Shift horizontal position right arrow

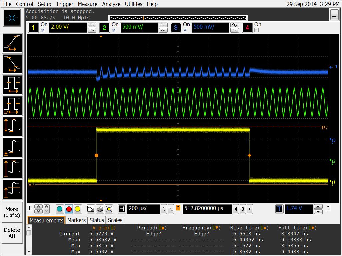pos(250,209)
